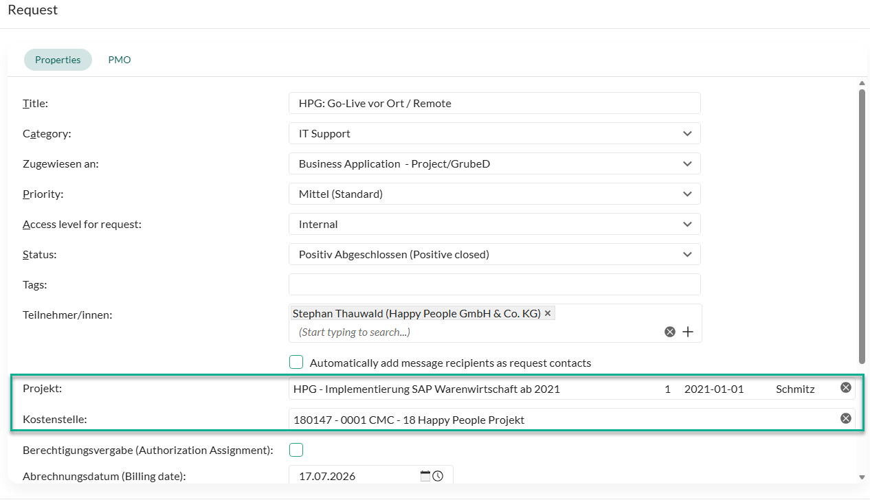This screenshot has width=870, height=500.
Task: Focus the empty Tags field
Action: [x=495, y=284]
